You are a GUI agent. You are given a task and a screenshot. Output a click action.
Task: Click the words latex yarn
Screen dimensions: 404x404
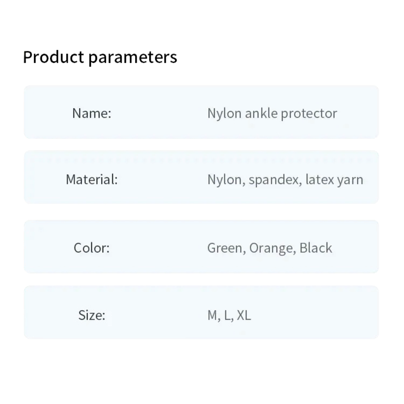tap(334, 180)
